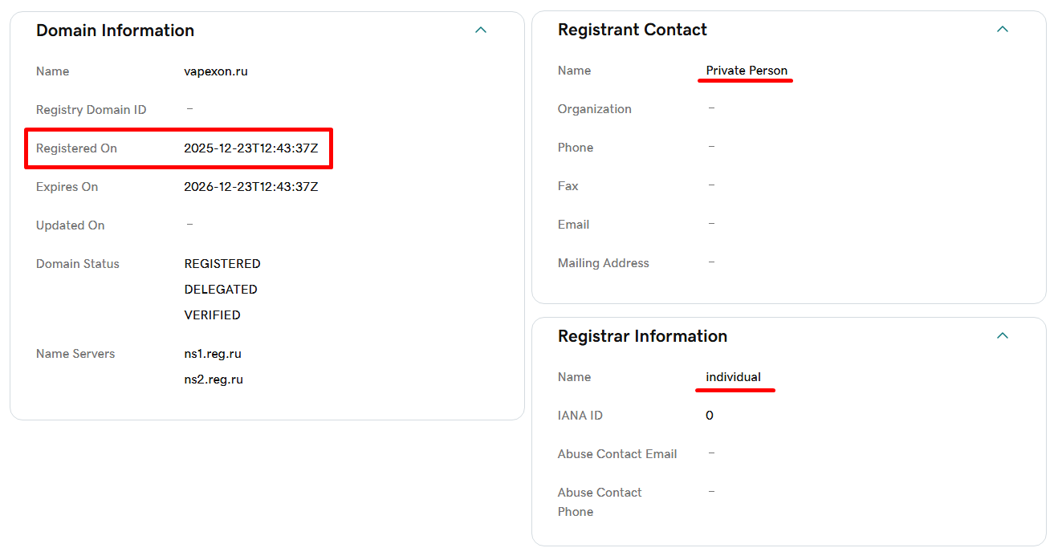Viewport: 1058px width, 552px height.
Task: Click name server ns2.reg.ru
Action: 214,379
